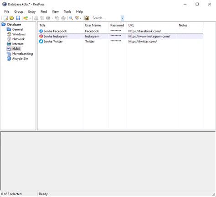Open the Add Entry dropdown arrow
Image resolution: width=216 pixels, height=197 pixels.
30,18
